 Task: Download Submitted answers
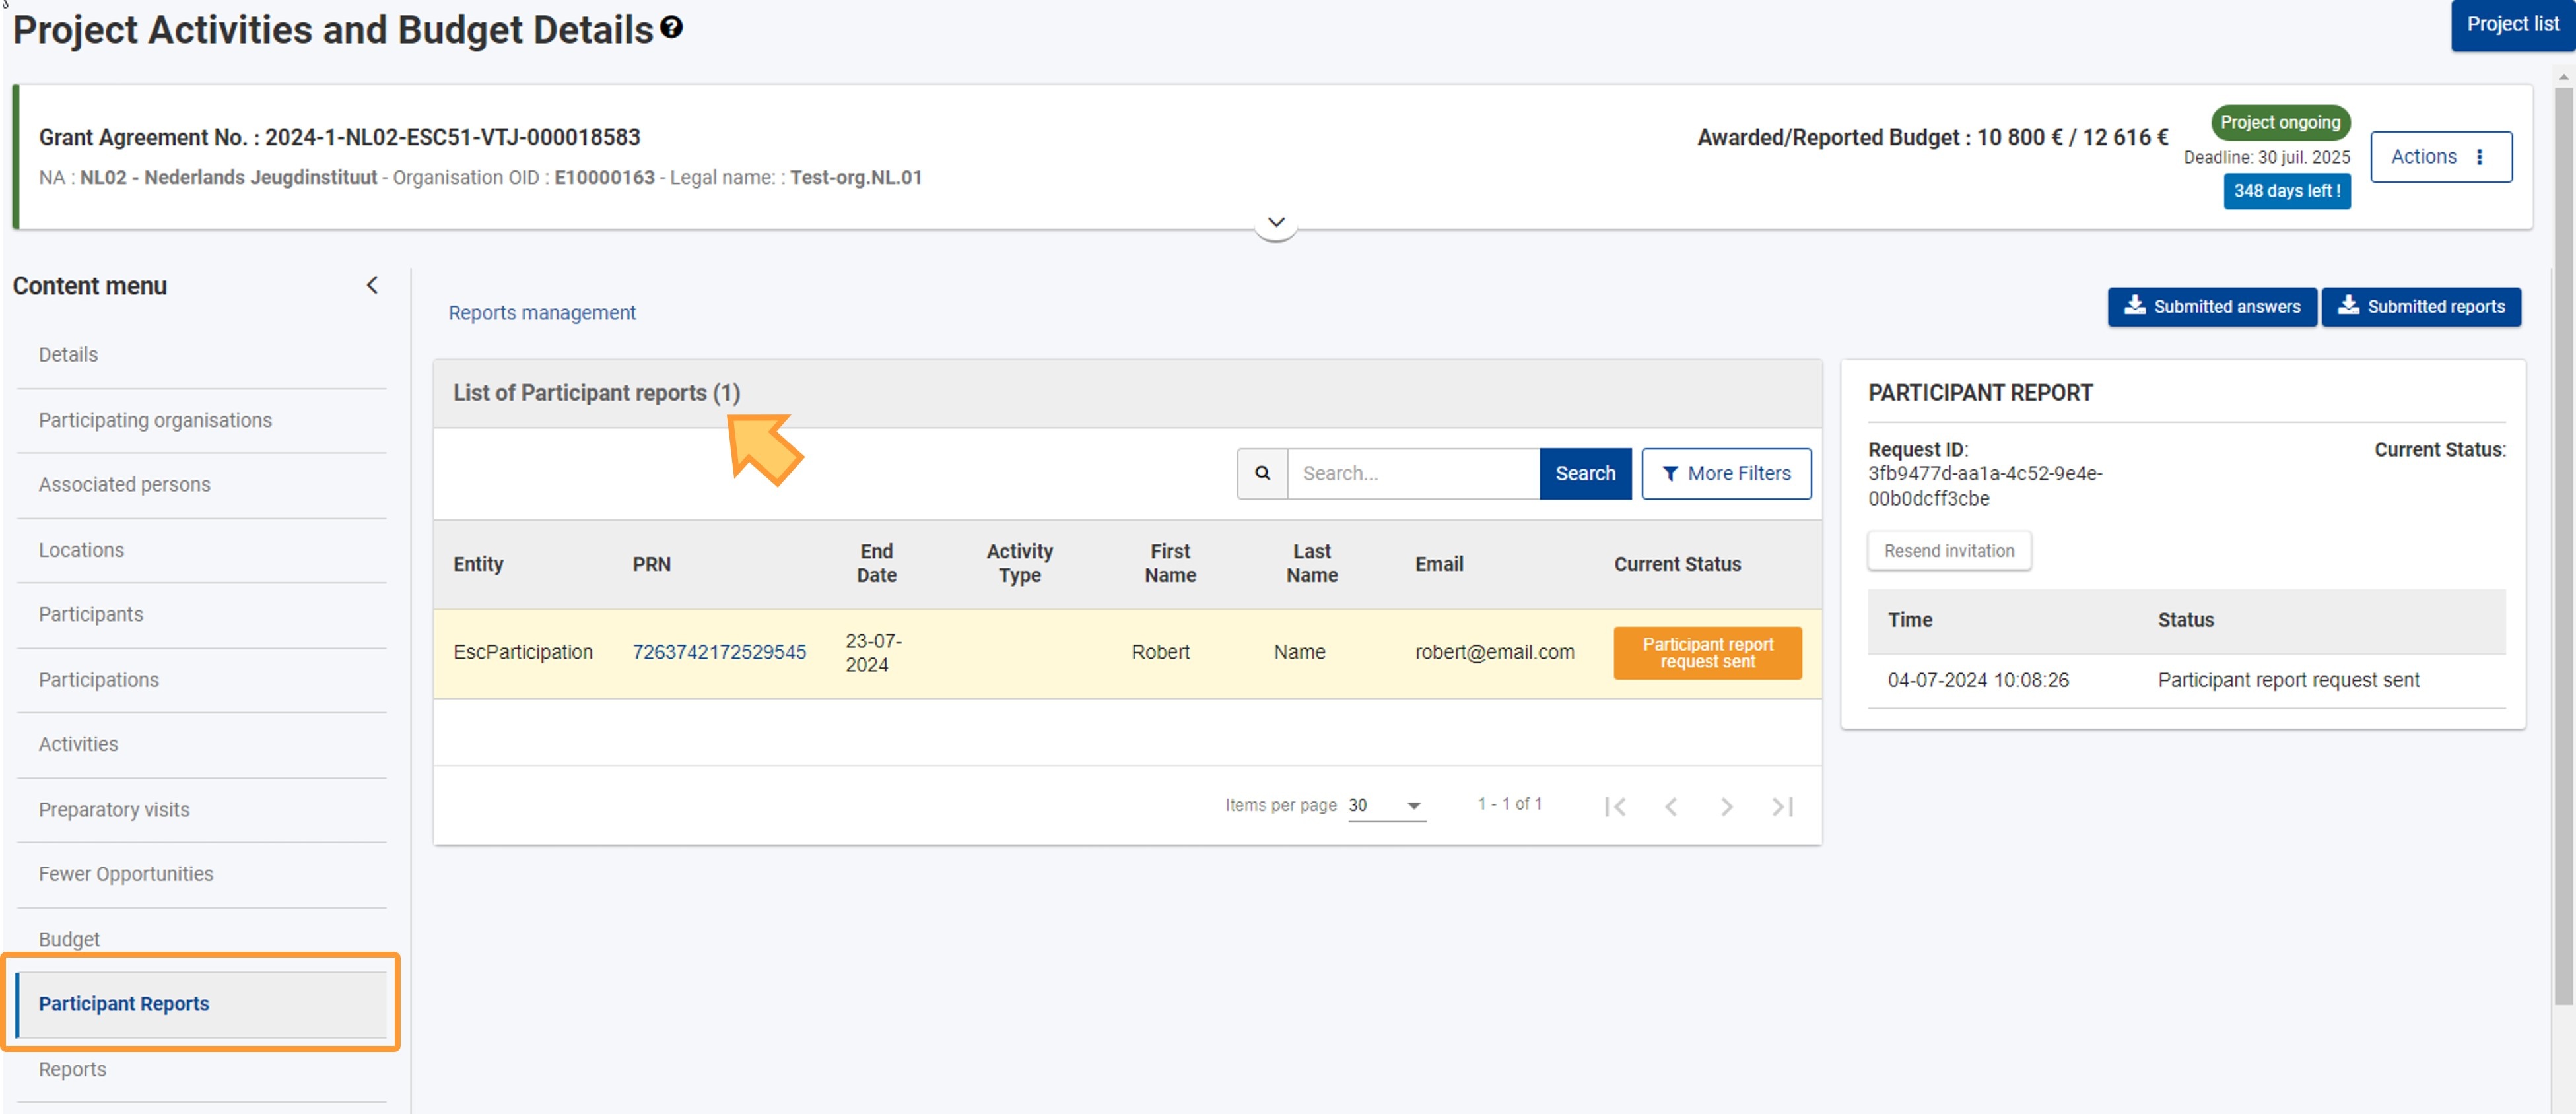tap(2212, 307)
